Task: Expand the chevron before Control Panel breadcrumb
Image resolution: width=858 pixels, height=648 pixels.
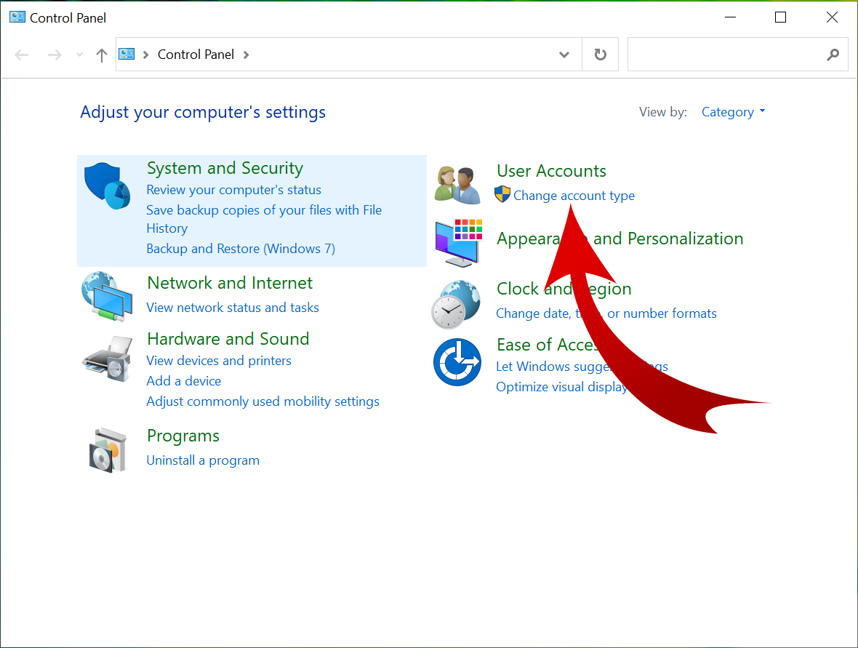Action: [x=145, y=55]
